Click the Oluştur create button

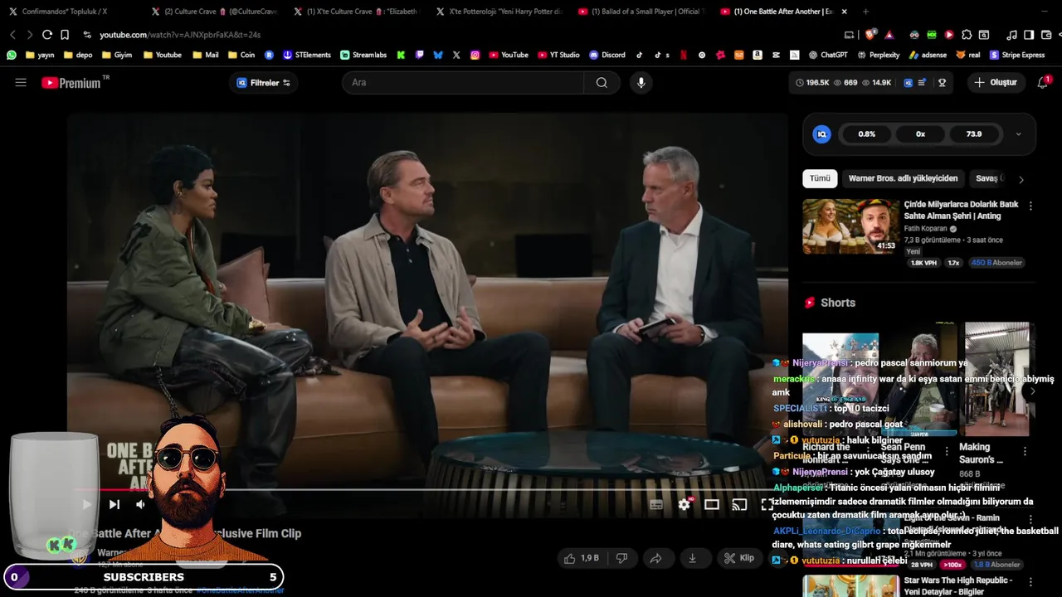[x=996, y=83]
